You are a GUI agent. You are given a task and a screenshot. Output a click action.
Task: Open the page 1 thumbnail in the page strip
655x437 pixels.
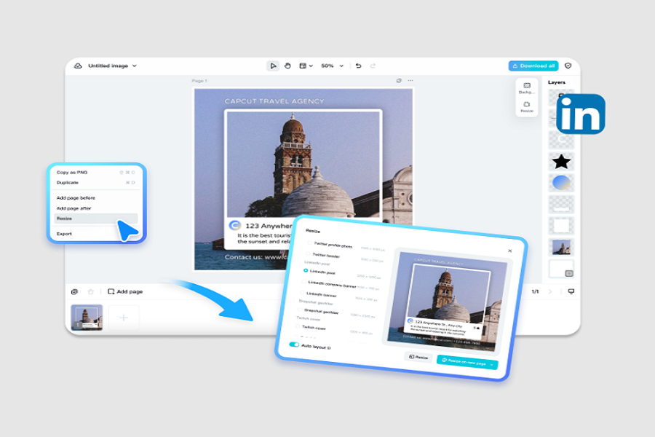87,318
